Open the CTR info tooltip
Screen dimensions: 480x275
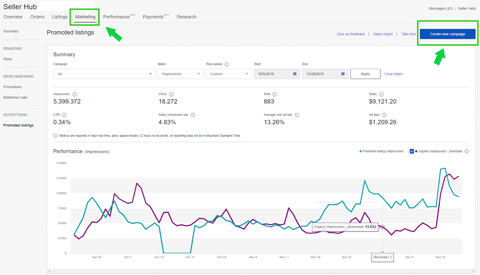(x=64, y=115)
